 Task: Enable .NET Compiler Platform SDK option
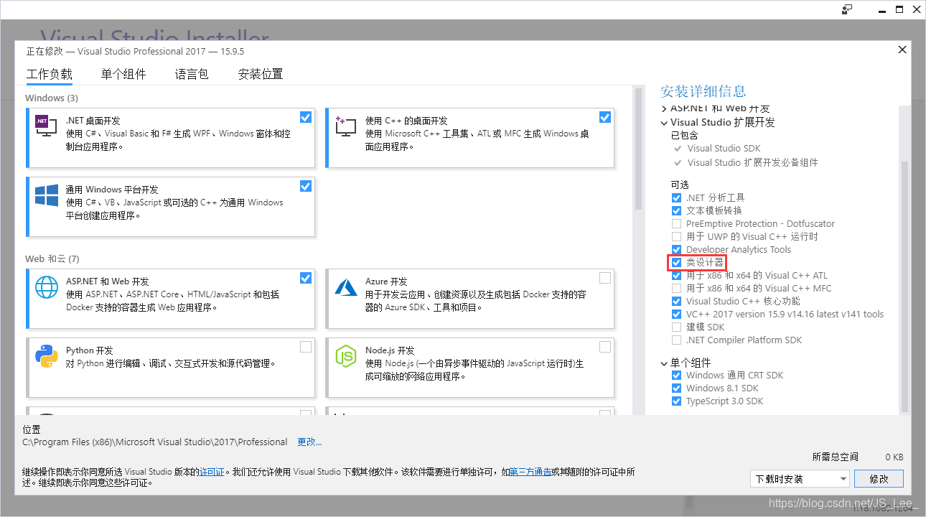[x=676, y=340]
